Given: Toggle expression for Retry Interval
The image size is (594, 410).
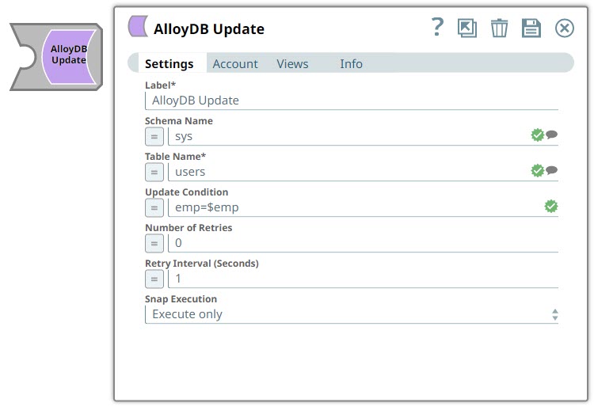Looking at the screenshot, I should 154,279.
